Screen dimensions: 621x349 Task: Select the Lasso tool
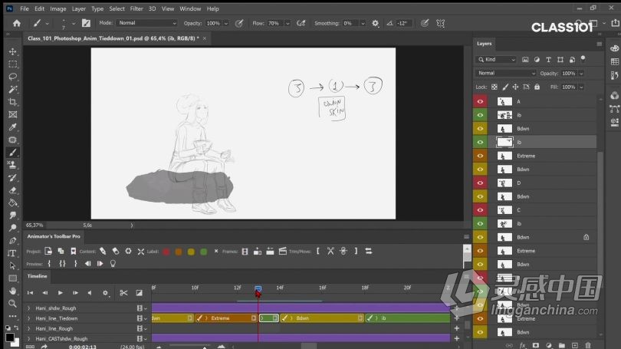[x=13, y=77]
